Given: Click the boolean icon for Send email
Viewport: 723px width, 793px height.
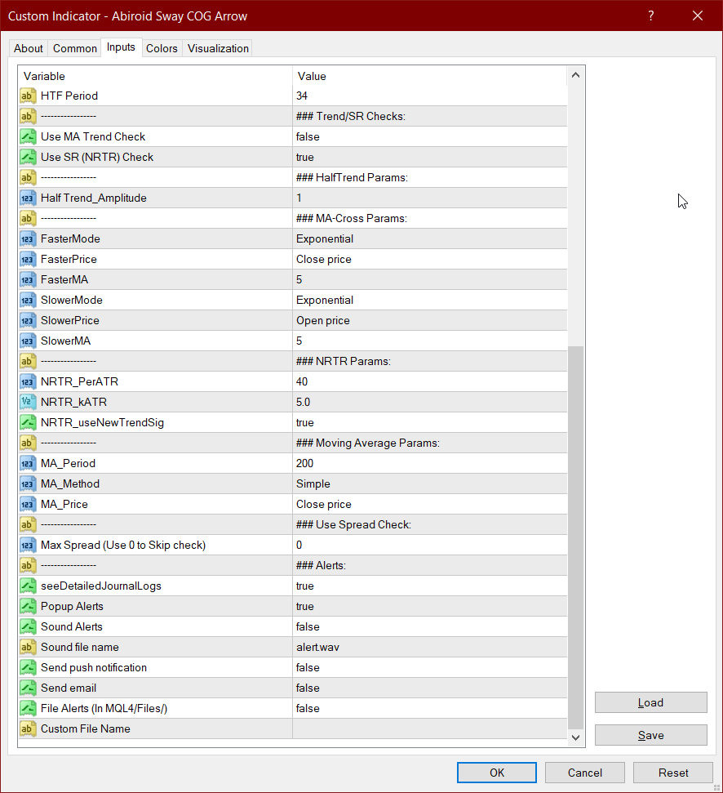Looking at the screenshot, I should (28, 688).
